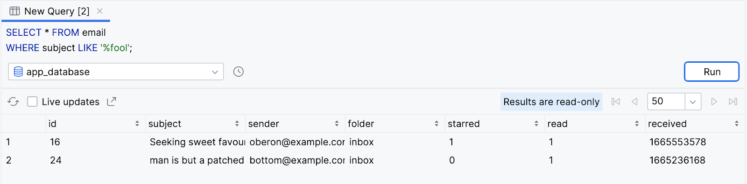747x184 pixels.
Task: Sort by the id column arrows
Action: (x=137, y=124)
